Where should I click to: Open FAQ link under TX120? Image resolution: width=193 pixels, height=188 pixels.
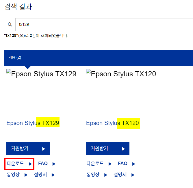pyautogui.click(x=127, y=164)
